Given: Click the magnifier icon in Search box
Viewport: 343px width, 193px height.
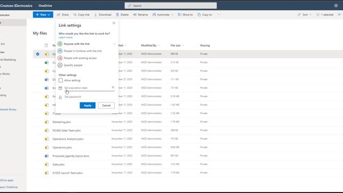Looking at the screenshot, I should point(130,5).
